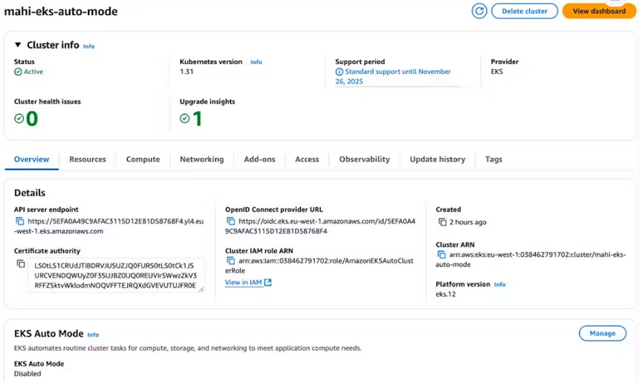Copy the OpenID Connect provider URL
This screenshot has width=639, height=382.
(x=230, y=221)
